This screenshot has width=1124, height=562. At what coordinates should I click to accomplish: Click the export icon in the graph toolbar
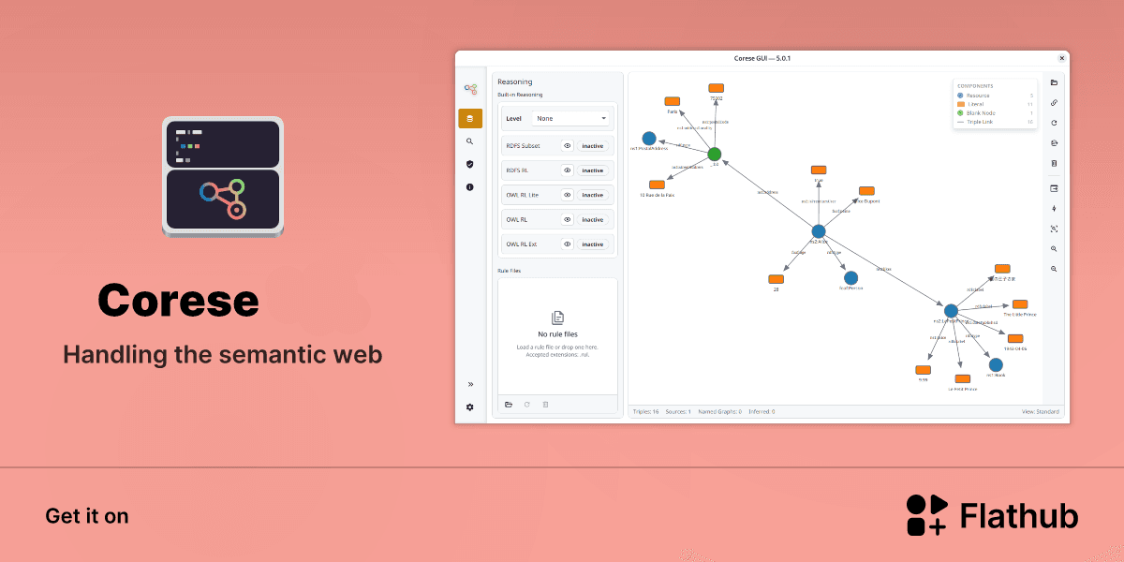(1055, 188)
